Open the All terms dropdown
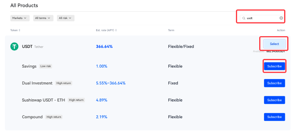307x140 pixels. [43, 18]
